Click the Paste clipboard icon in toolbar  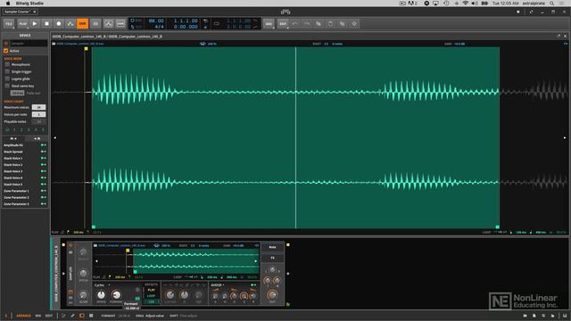[x=330, y=24]
